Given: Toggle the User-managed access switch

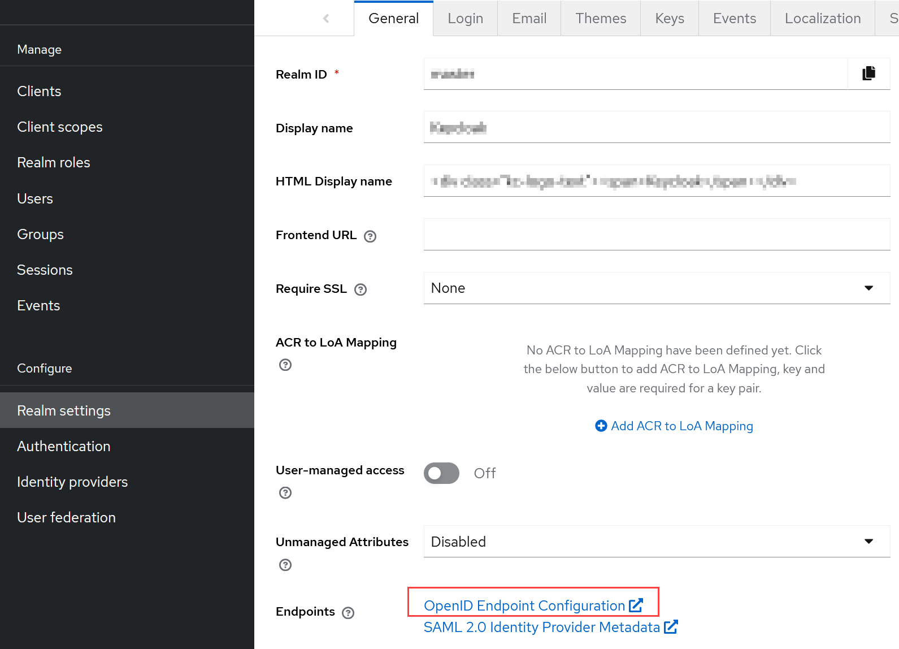Looking at the screenshot, I should pos(441,473).
